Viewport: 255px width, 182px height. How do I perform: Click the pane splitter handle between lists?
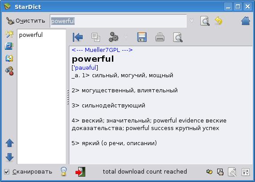click(x=68, y=97)
